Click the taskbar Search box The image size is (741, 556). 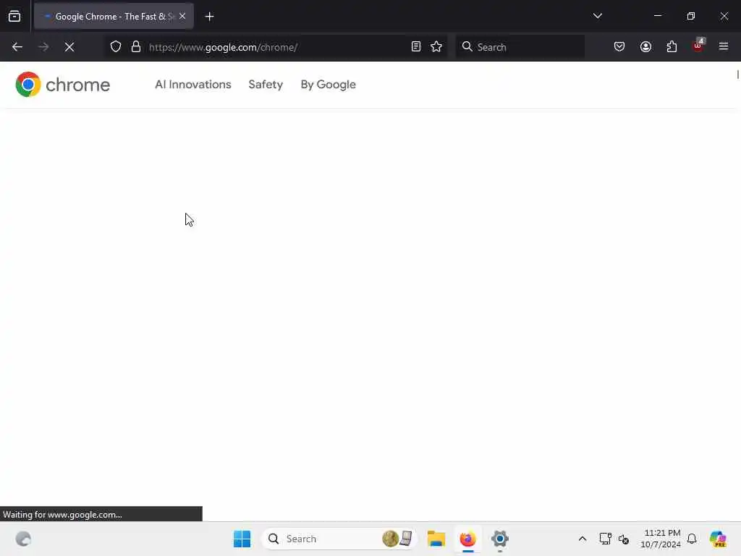coord(339,539)
